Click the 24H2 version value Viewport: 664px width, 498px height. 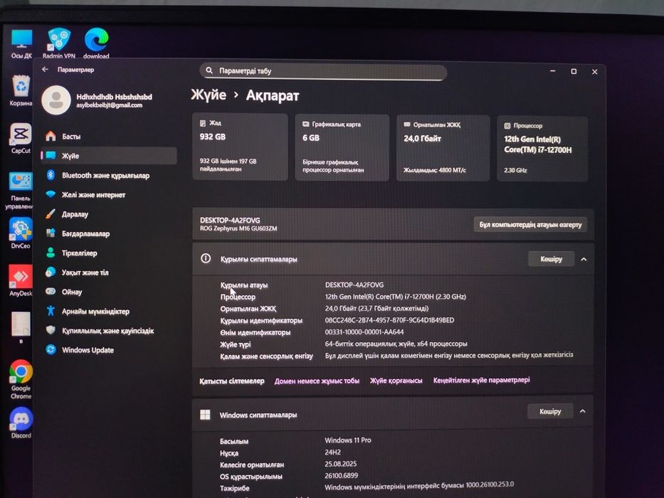332,452
